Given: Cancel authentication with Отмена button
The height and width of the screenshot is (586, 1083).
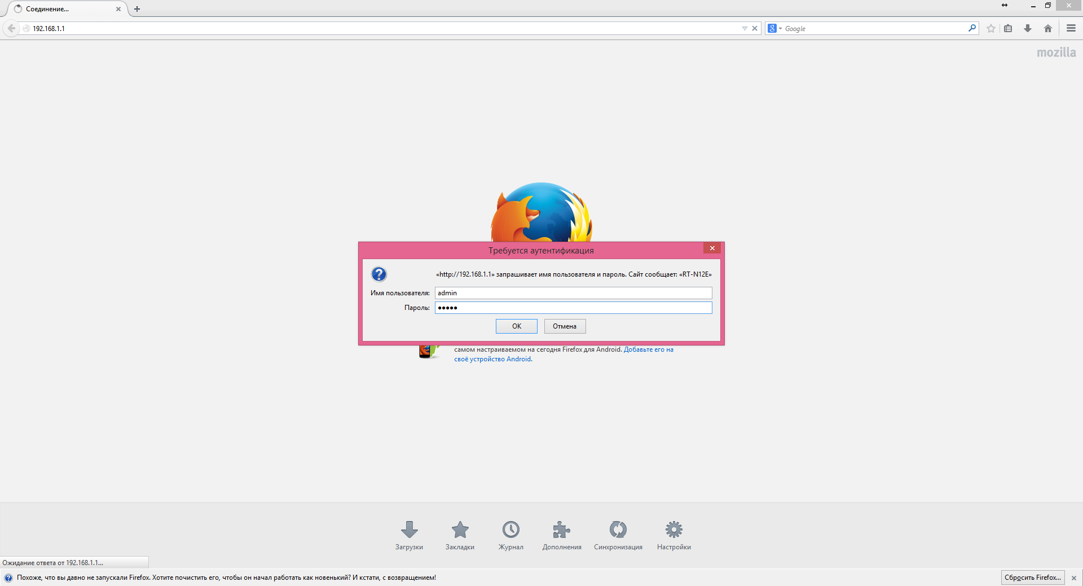Looking at the screenshot, I should (x=565, y=326).
